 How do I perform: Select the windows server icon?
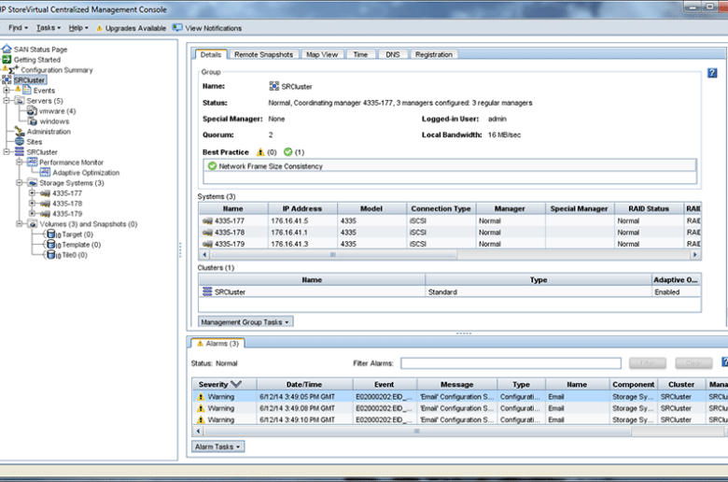[x=32, y=121]
